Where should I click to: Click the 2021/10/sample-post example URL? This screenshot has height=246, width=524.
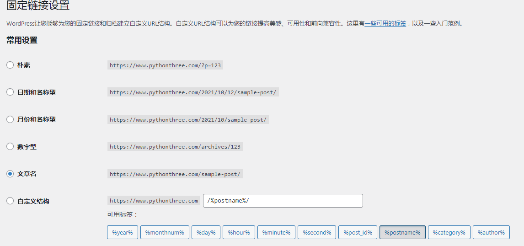pos(188,120)
